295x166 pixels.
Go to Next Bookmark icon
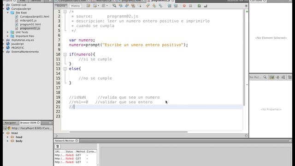point(154,6)
